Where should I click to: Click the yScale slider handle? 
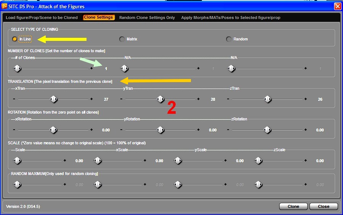point(178,161)
